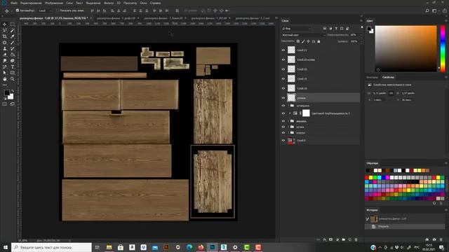The image size is (449, 252).
Task: Create a new group in Layers panel
Action: click(343, 239)
